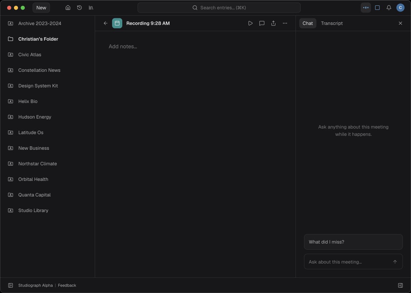Open the history clock icon
The width and height of the screenshot is (411, 293).
point(79,8)
